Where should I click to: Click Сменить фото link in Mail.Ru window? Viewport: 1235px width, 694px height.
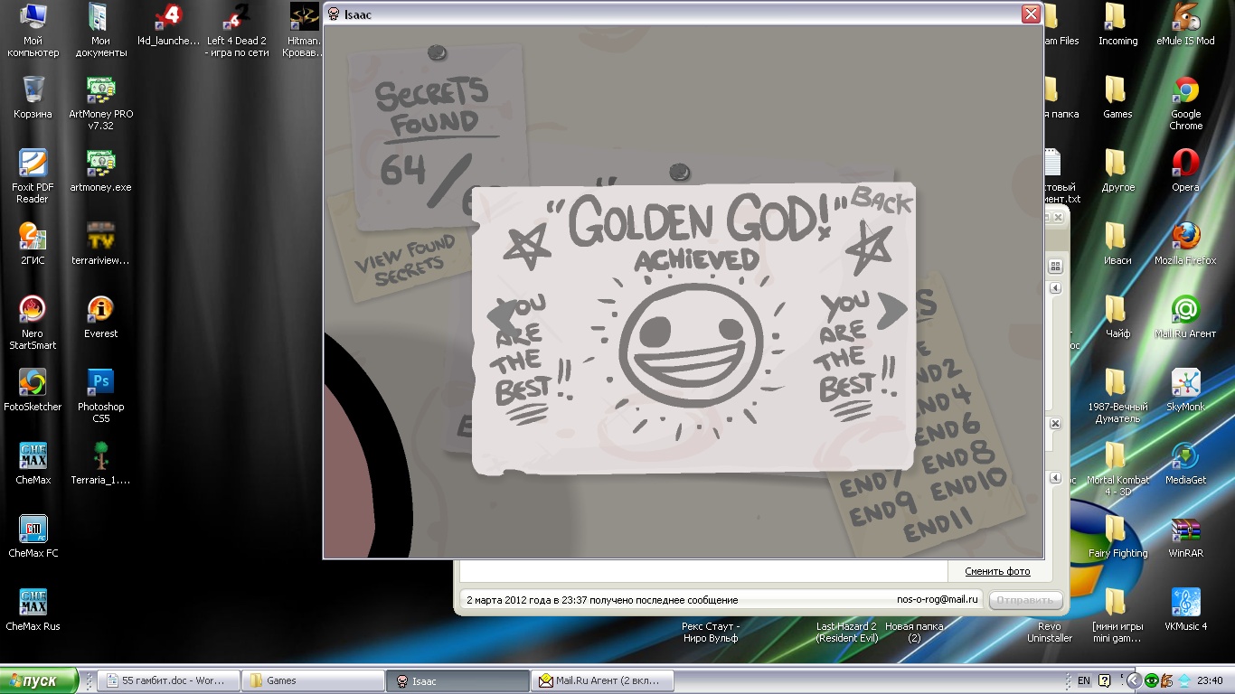click(997, 571)
